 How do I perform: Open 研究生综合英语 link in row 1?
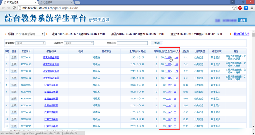51,57
